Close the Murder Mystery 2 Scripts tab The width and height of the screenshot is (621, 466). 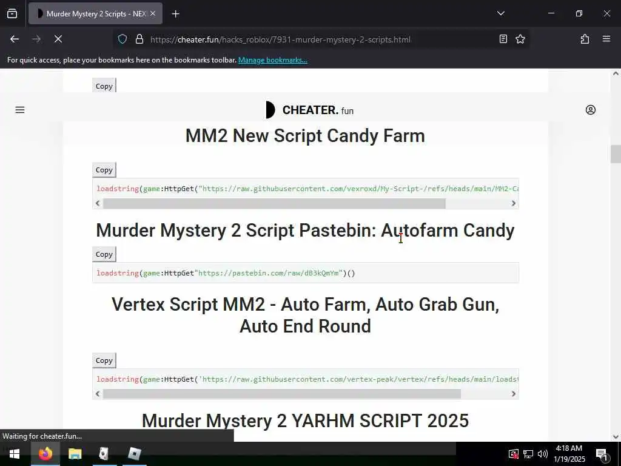coord(153,14)
